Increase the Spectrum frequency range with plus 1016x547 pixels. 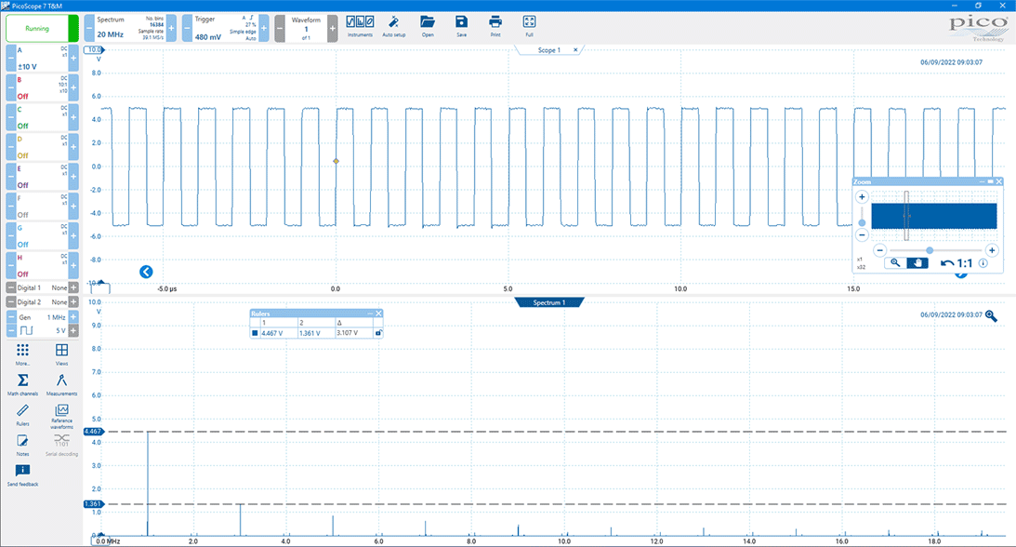(170, 28)
